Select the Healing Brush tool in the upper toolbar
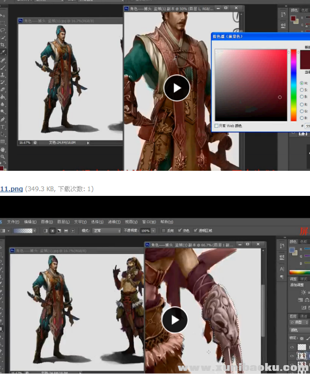This screenshot has width=310, height=374. click(x=3, y=60)
